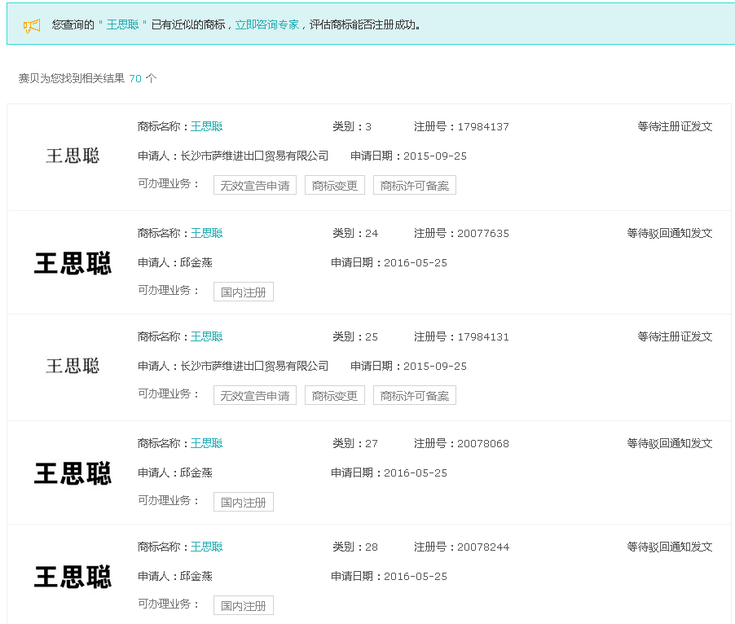Image resolution: width=735 pixels, height=624 pixels.
Task: Open trademark name link for registration 17984131
Action: (x=206, y=336)
